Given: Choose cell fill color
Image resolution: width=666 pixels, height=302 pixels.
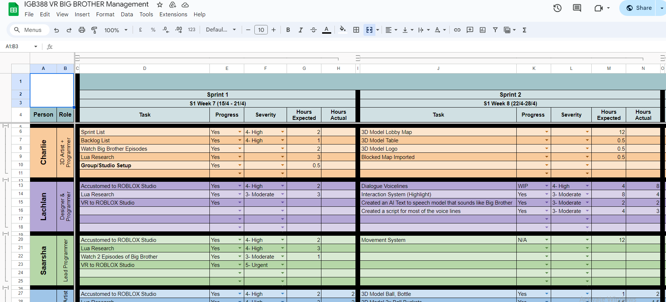Looking at the screenshot, I should coord(342,30).
